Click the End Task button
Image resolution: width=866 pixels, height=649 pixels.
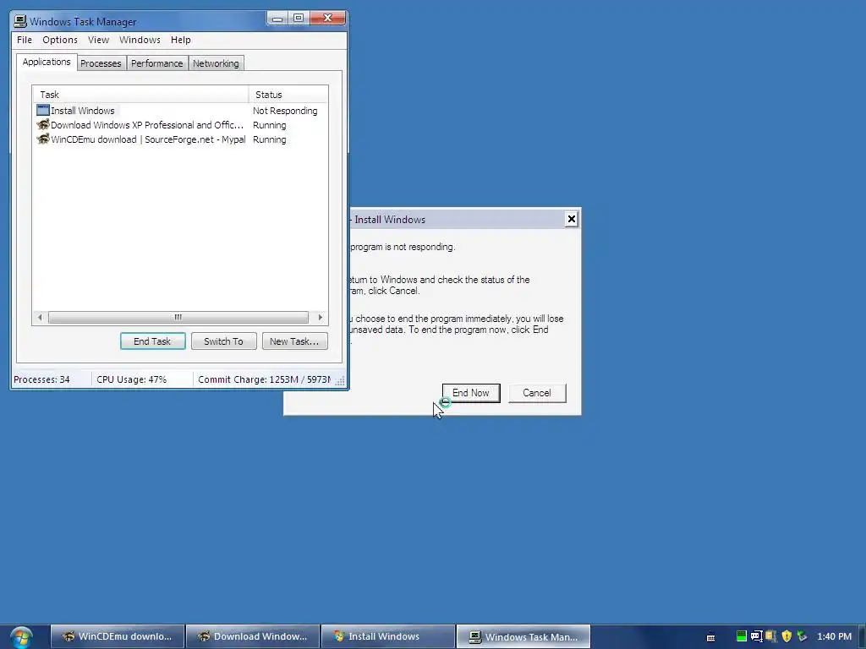(152, 341)
